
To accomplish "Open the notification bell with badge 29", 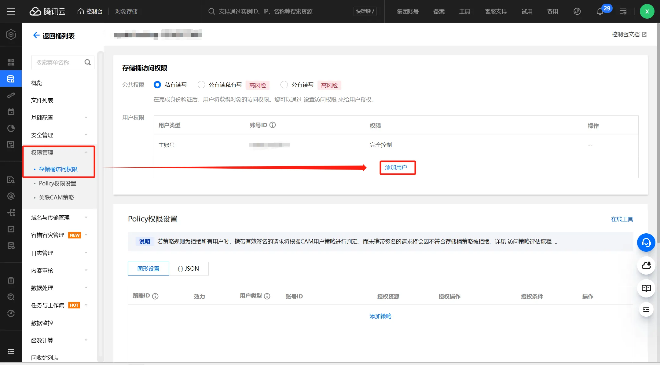I will pos(600,12).
